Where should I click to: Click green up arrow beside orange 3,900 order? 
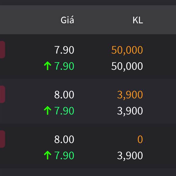coord(48,111)
